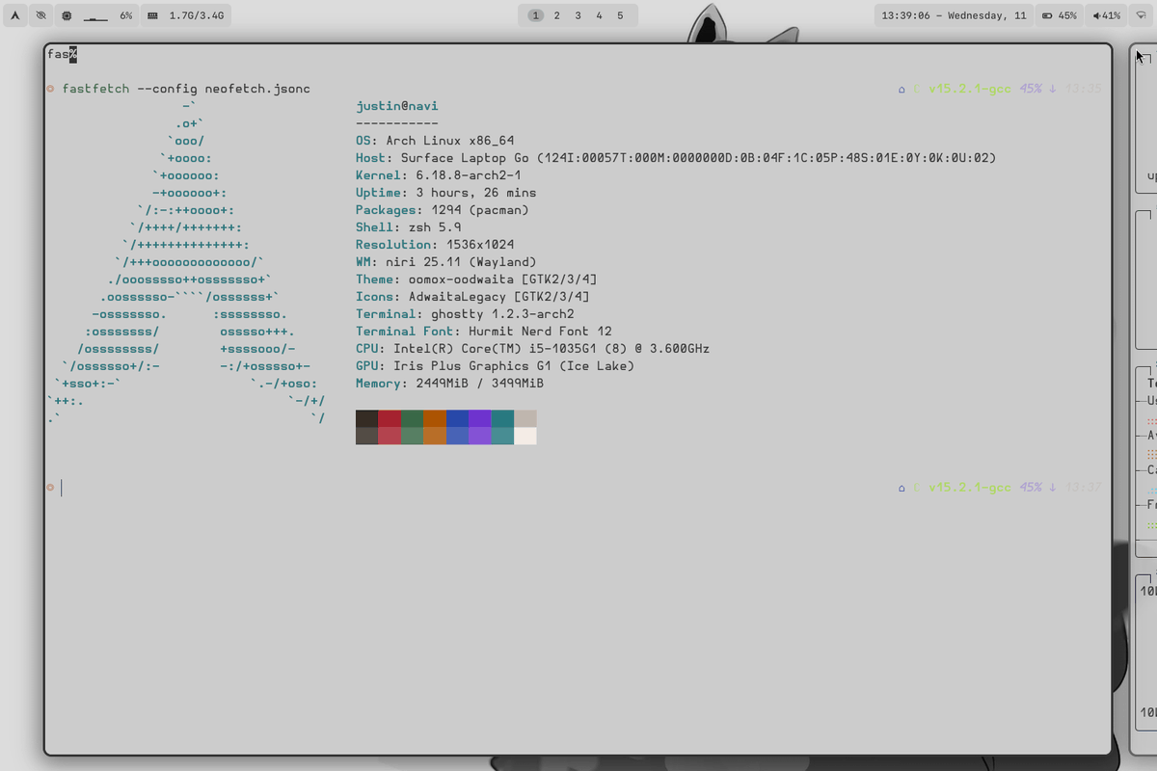The width and height of the screenshot is (1157, 771).
Task: Click the Arch ASCII logo art
Action: tap(186, 262)
